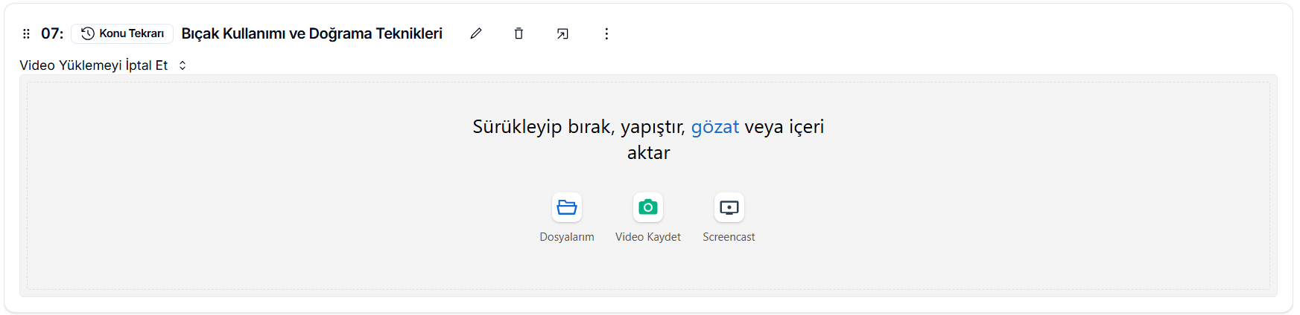Image resolution: width=1300 pixels, height=315 pixels.
Task: Click the Konu Tekrarı badge label text
Action: tap(132, 33)
